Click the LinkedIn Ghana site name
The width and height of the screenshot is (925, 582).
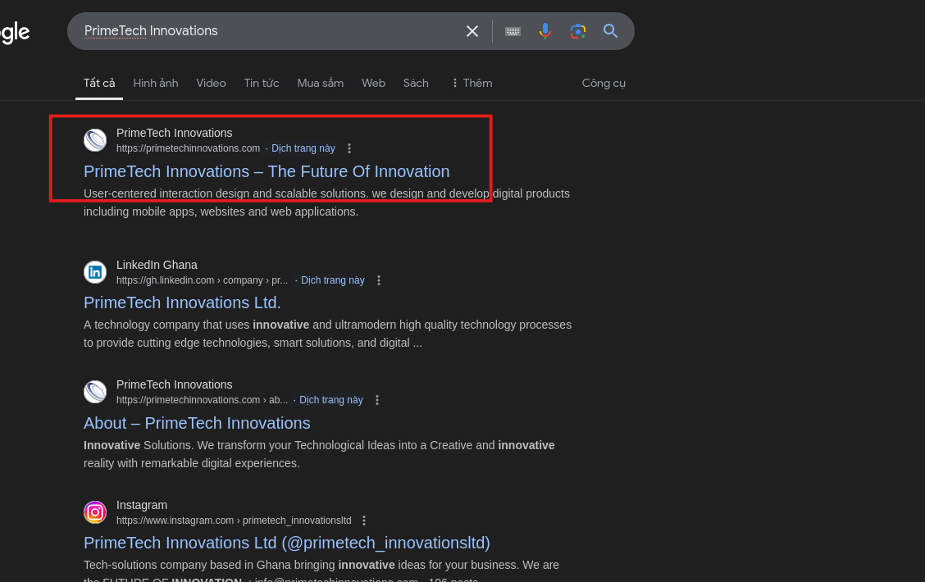[157, 266]
